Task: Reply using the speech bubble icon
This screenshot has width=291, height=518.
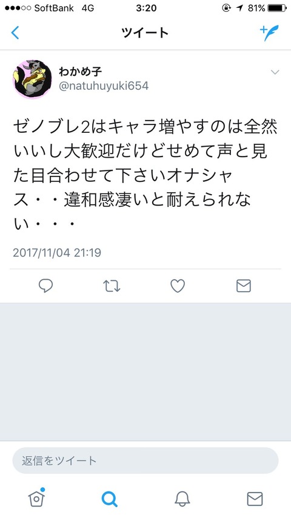Action: [45, 286]
